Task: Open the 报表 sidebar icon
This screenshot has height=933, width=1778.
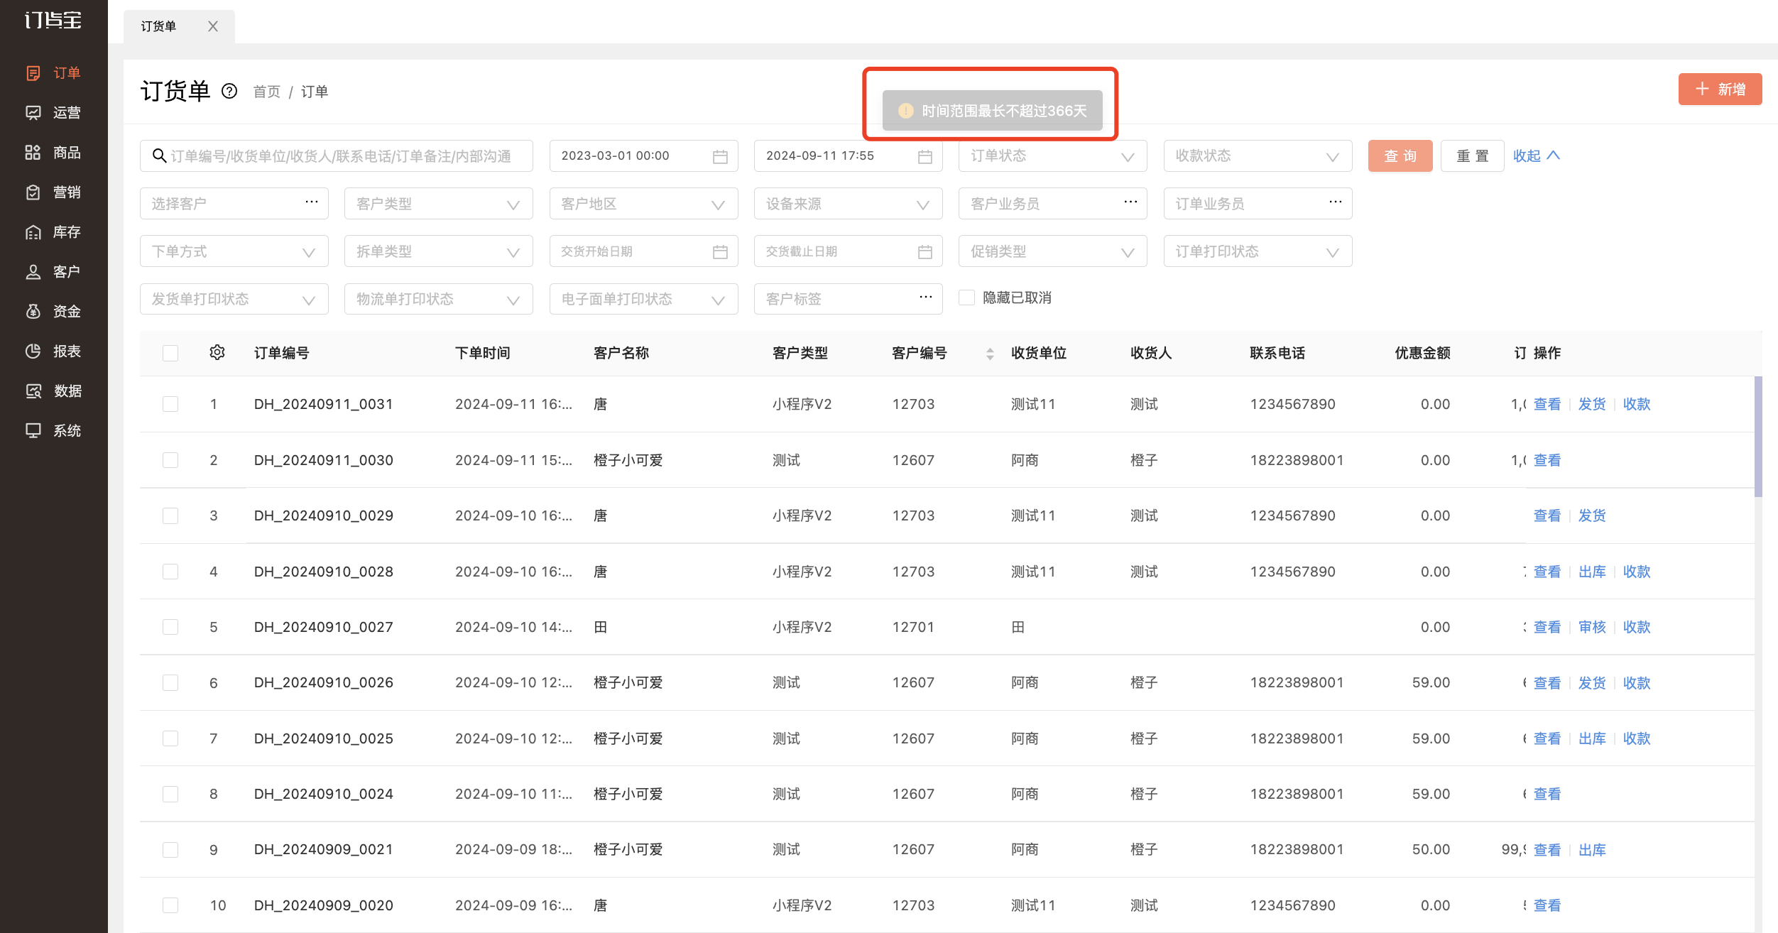Action: [x=33, y=351]
